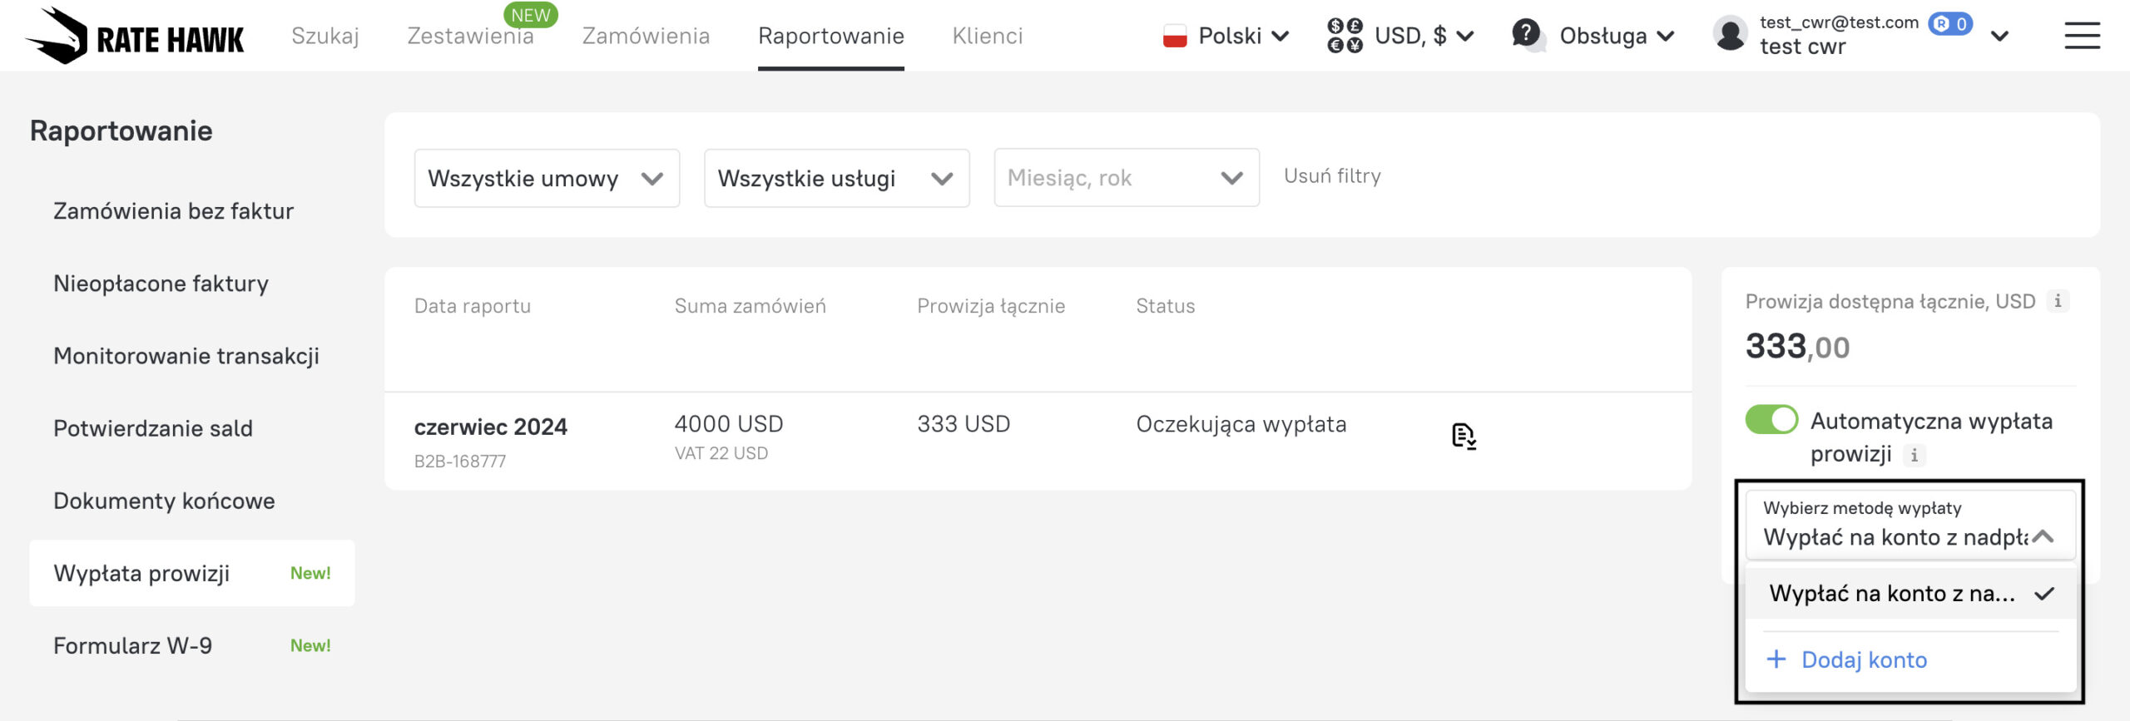2130x721 pixels.
Task: Open the hamburger menu icon
Action: [x=2082, y=36]
